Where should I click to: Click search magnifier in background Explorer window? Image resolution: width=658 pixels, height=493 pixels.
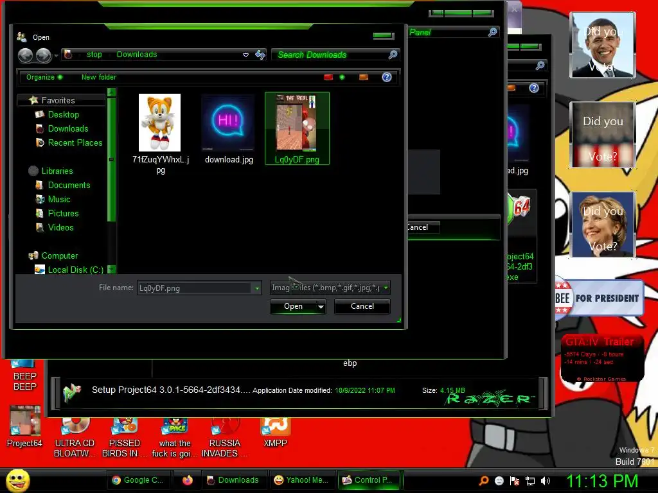pyautogui.click(x=540, y=65)
